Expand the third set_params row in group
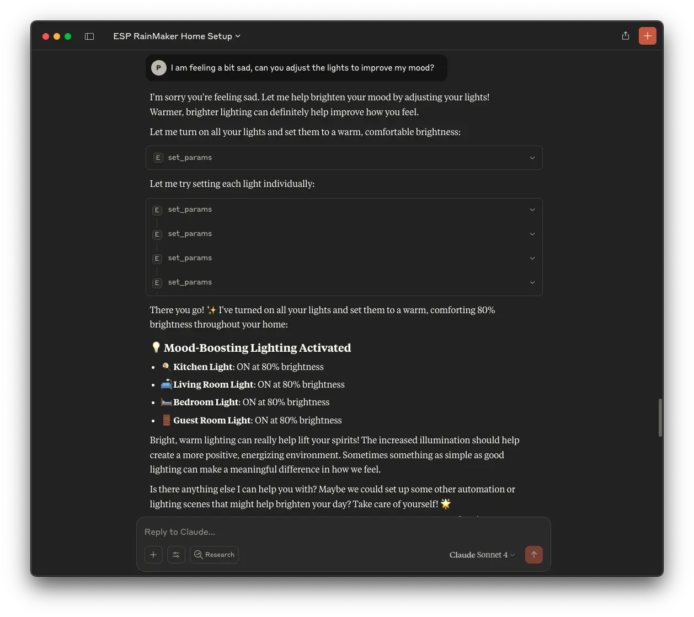 click(x=532, y=258)
